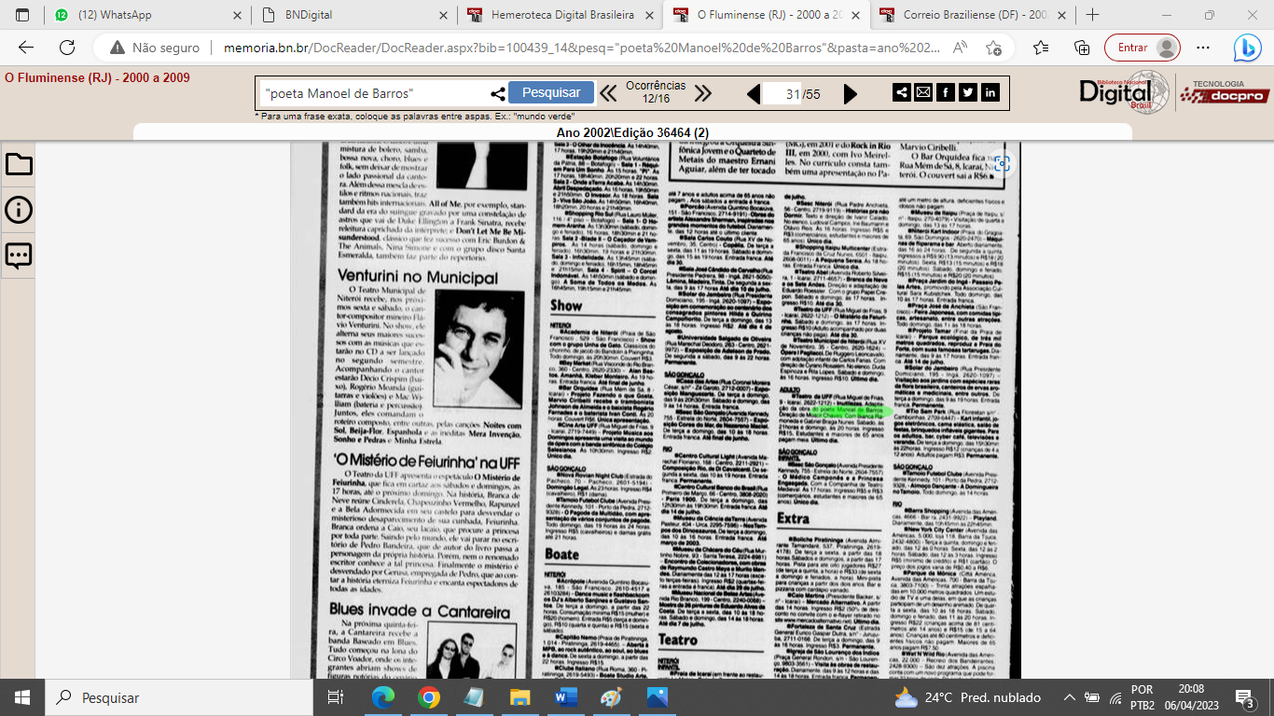Open File Explorer from the taskbar
Image resolution: width=1274 pixels, height=716 pixels.
[x=519, y=697]
